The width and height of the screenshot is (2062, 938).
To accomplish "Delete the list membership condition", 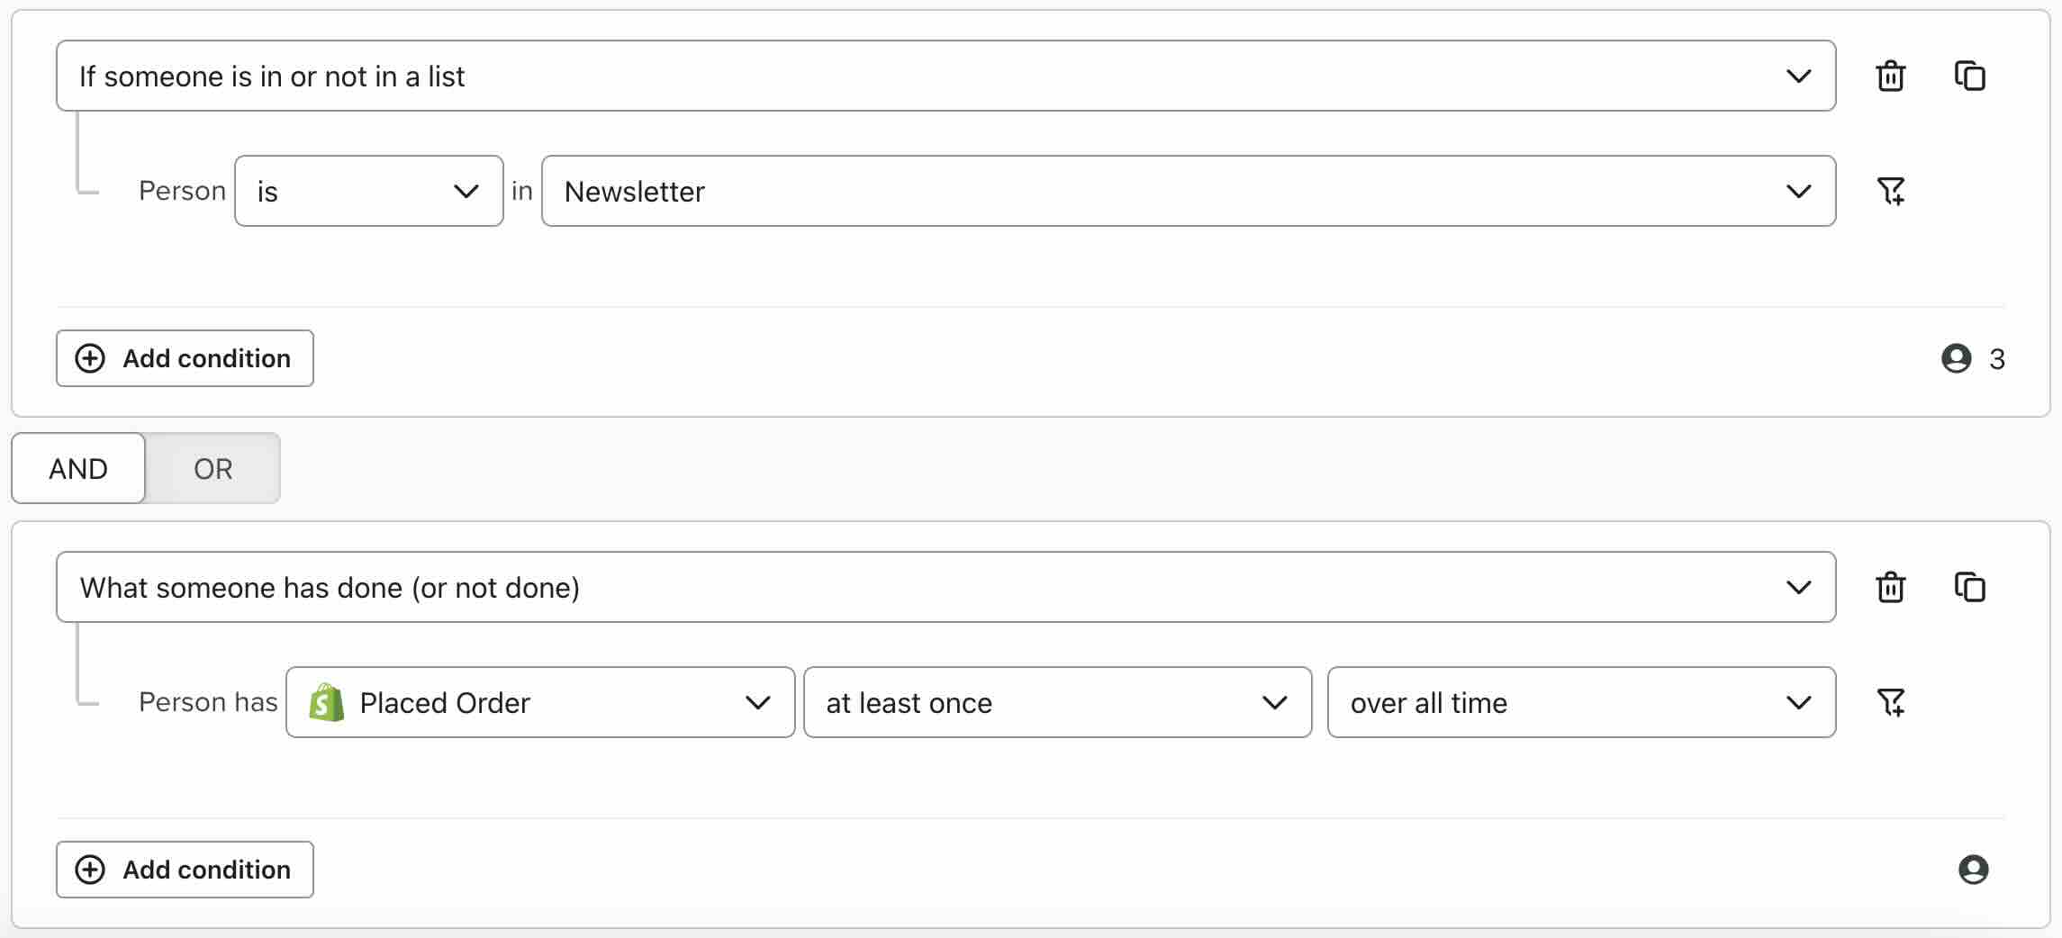I will pos(1891,76).
